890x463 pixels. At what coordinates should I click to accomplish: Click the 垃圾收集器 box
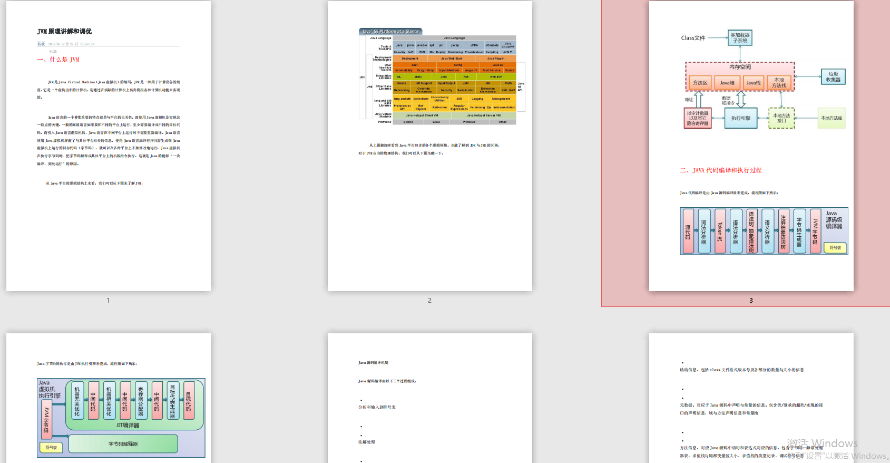click(x=833, y=76)
